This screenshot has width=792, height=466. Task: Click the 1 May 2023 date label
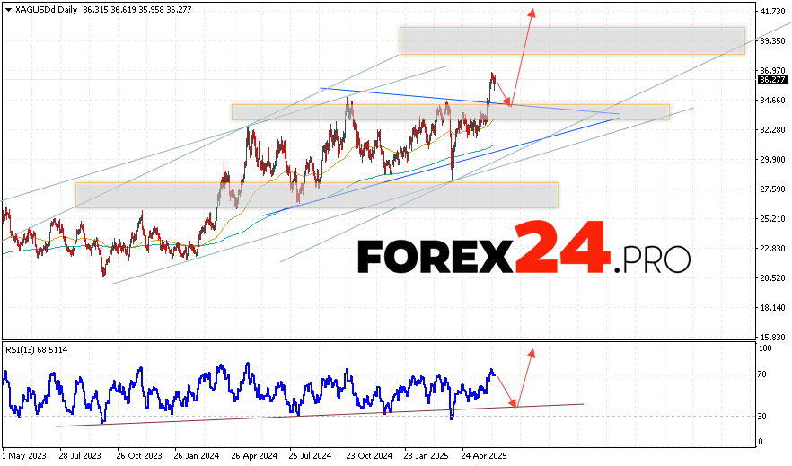tap(25, 455)
